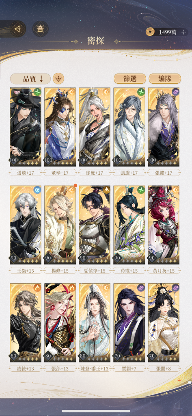Screen dimensions: 192x416
Task: Open the 篩選 filter options
Action: pos(130,79)
